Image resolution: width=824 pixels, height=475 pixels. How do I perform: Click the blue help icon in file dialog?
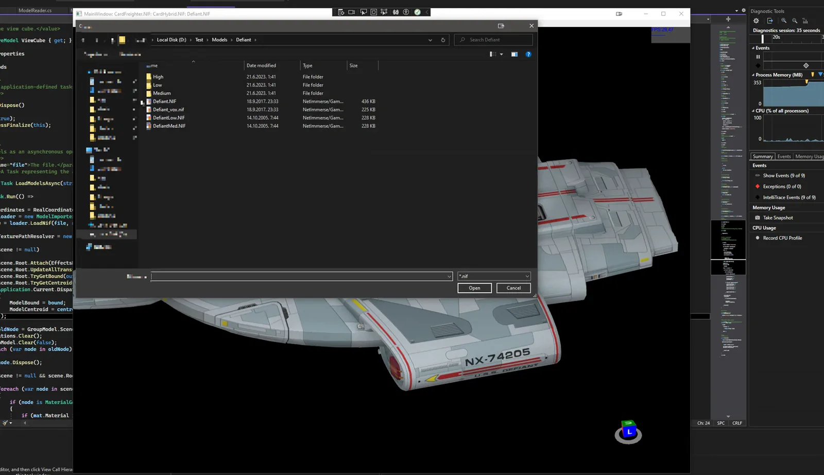[x=528, y=54]
